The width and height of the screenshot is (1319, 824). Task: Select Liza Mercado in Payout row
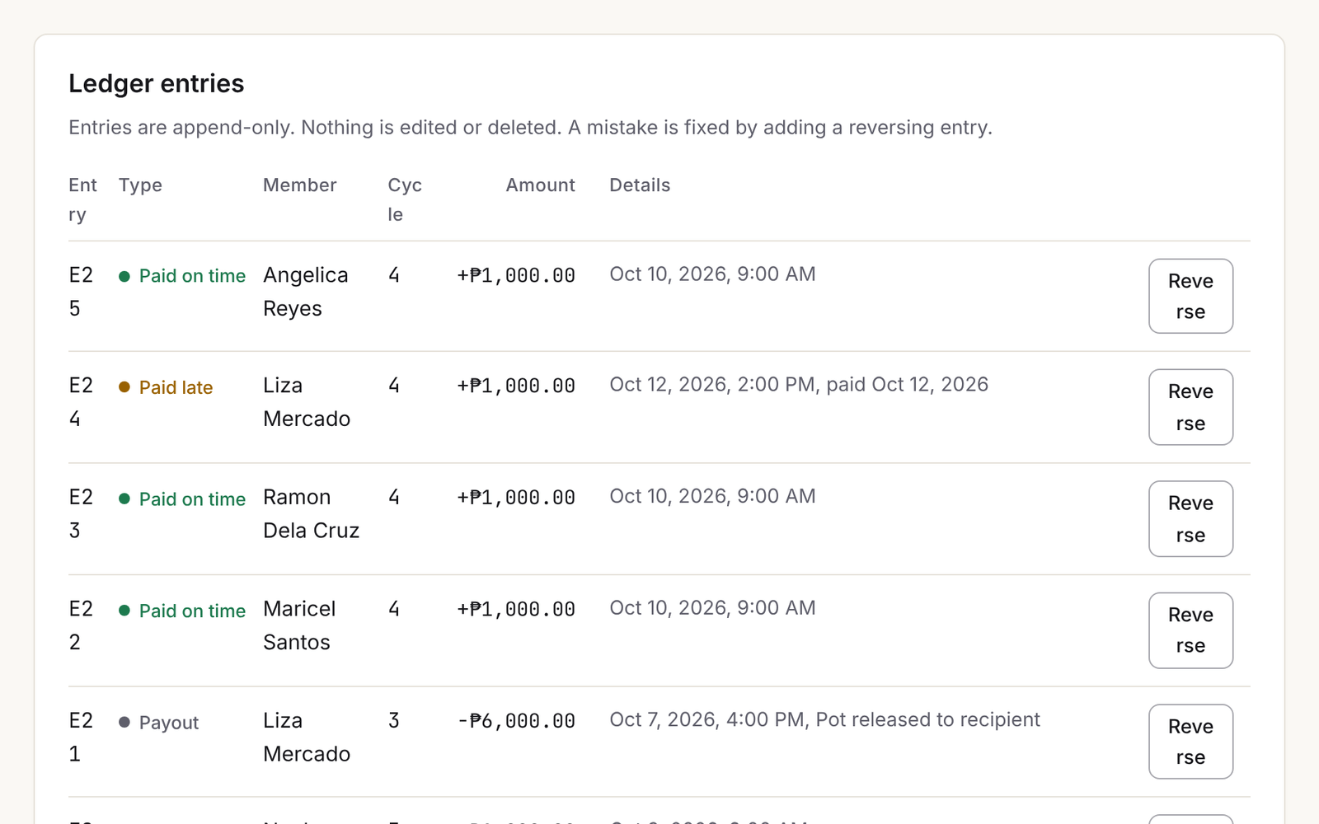coord(307,737)
